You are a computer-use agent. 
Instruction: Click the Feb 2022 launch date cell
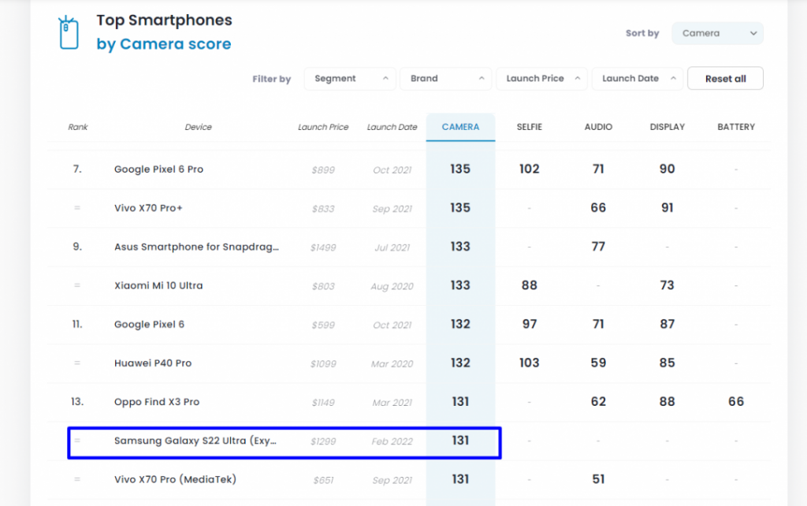click(392, 441)
